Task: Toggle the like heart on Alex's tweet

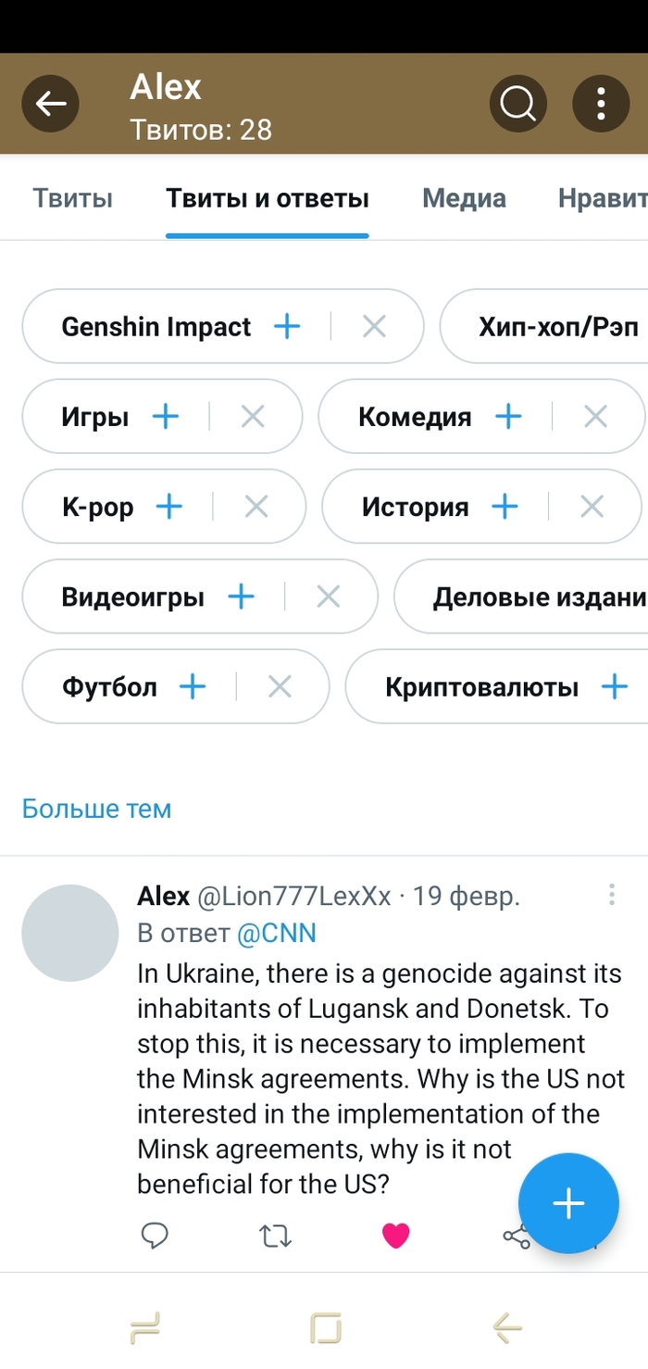Action: click(396, 1236)
